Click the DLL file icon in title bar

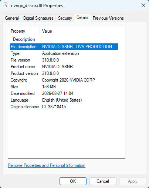pos(6,6)
